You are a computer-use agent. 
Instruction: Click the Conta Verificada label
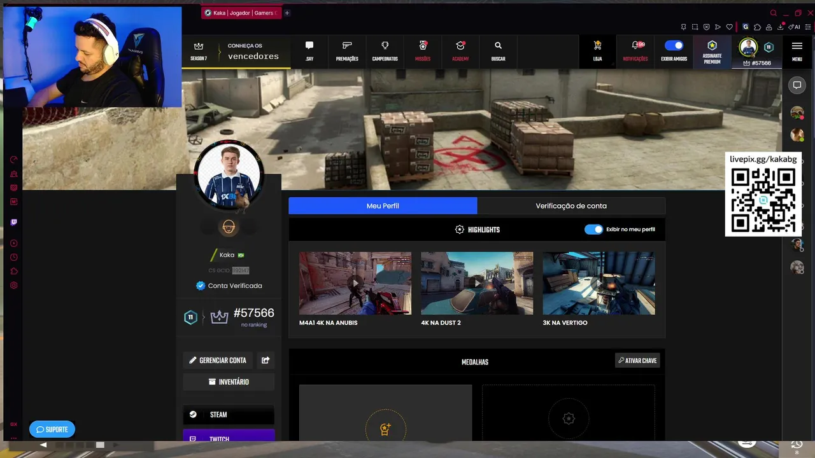click(x=235, y=286)
